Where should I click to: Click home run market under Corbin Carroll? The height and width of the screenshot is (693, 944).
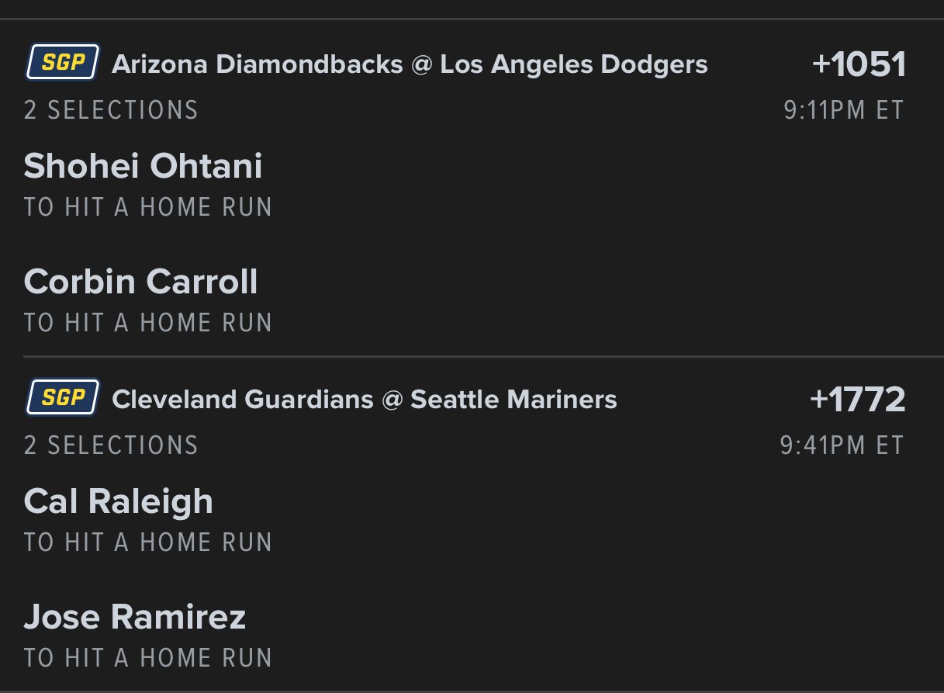[x=148, y=322]
